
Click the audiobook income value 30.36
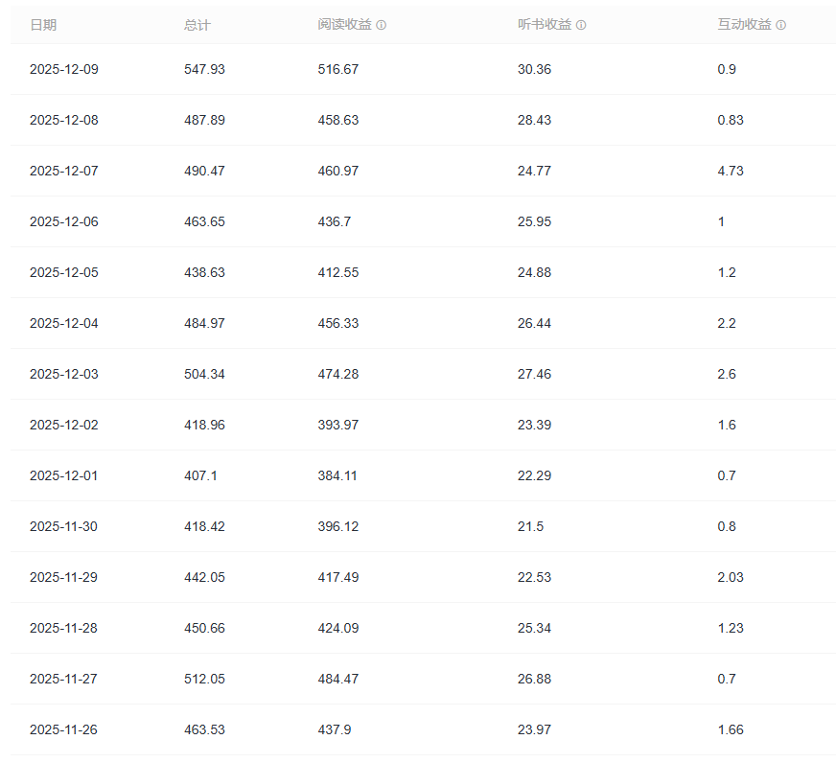click(x=534, y=69)
